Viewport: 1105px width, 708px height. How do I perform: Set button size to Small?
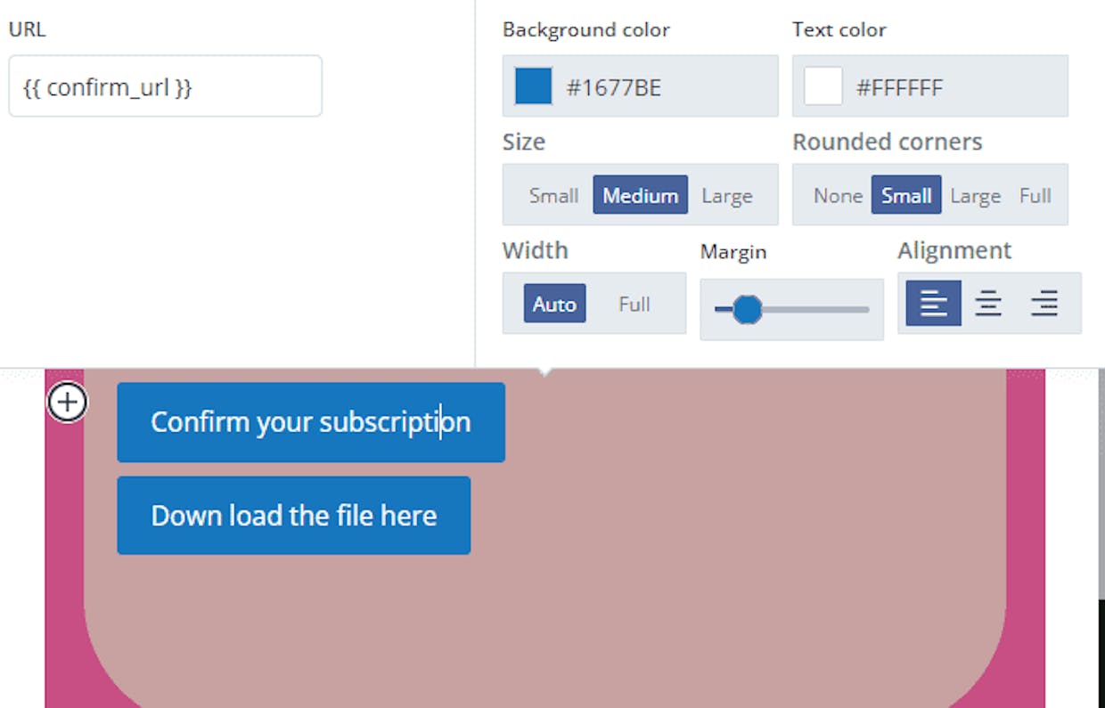pyautogui.click(x=553, y=195)
